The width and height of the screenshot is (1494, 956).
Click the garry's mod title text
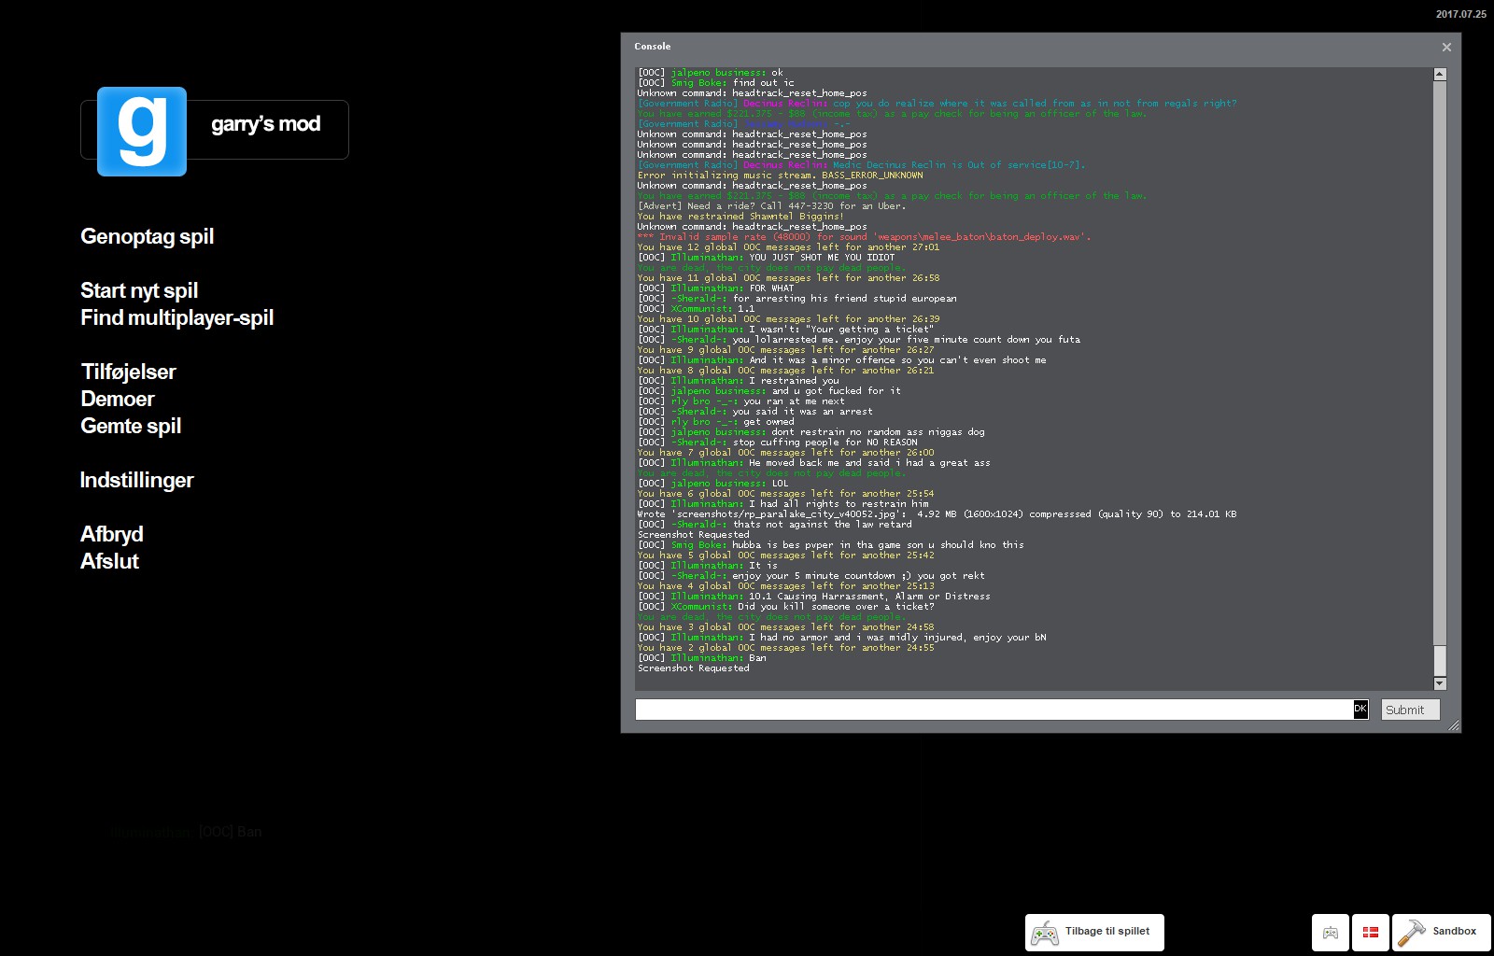coord(265,124)
